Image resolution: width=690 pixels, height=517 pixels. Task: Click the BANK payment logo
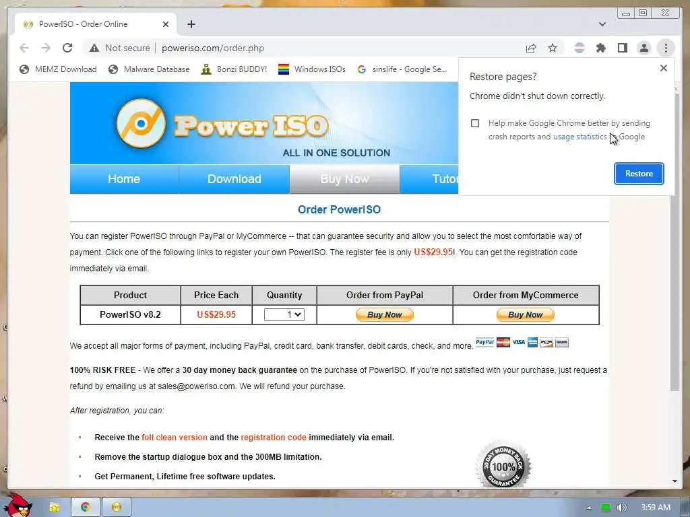[x=562, y=342]
